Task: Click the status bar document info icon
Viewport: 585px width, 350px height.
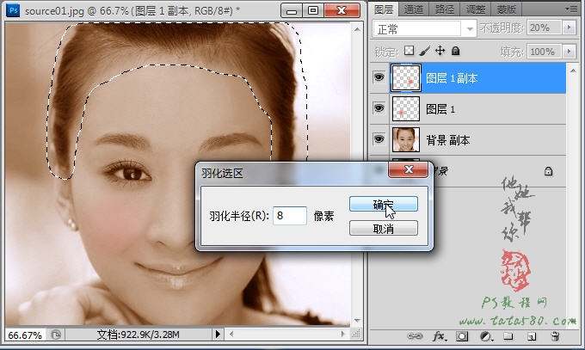Action: (x=56, y=335)
